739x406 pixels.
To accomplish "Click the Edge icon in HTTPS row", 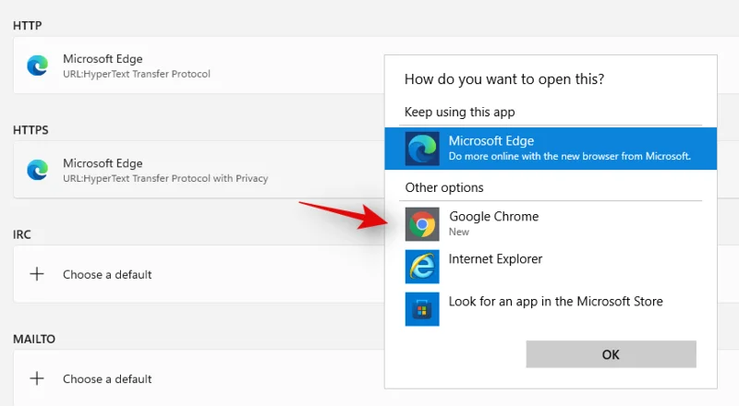I will (x=37, y=170).
